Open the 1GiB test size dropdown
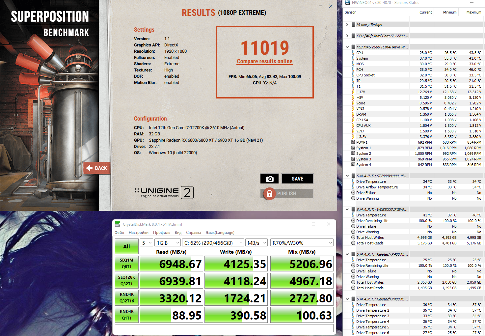This screenshot has width=485, height=336. tap(168, 243)
